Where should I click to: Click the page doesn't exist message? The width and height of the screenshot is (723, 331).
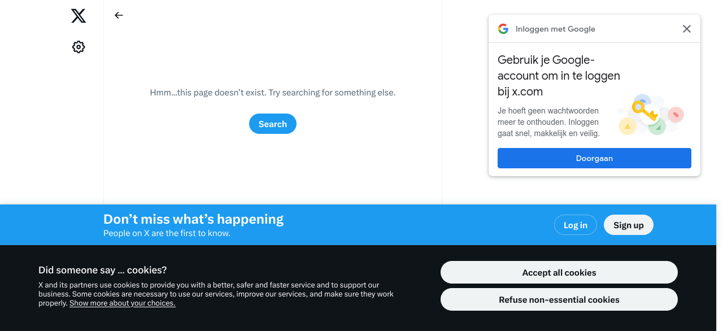coord(273,93)
